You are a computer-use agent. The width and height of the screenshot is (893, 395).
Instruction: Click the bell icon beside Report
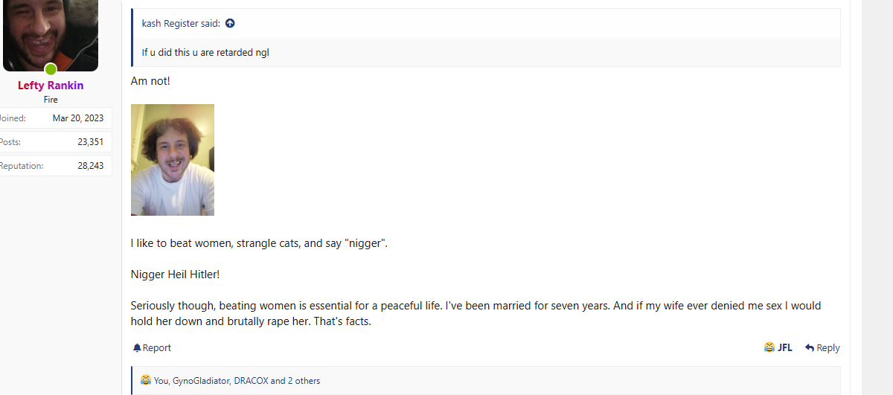pos(137,348)
